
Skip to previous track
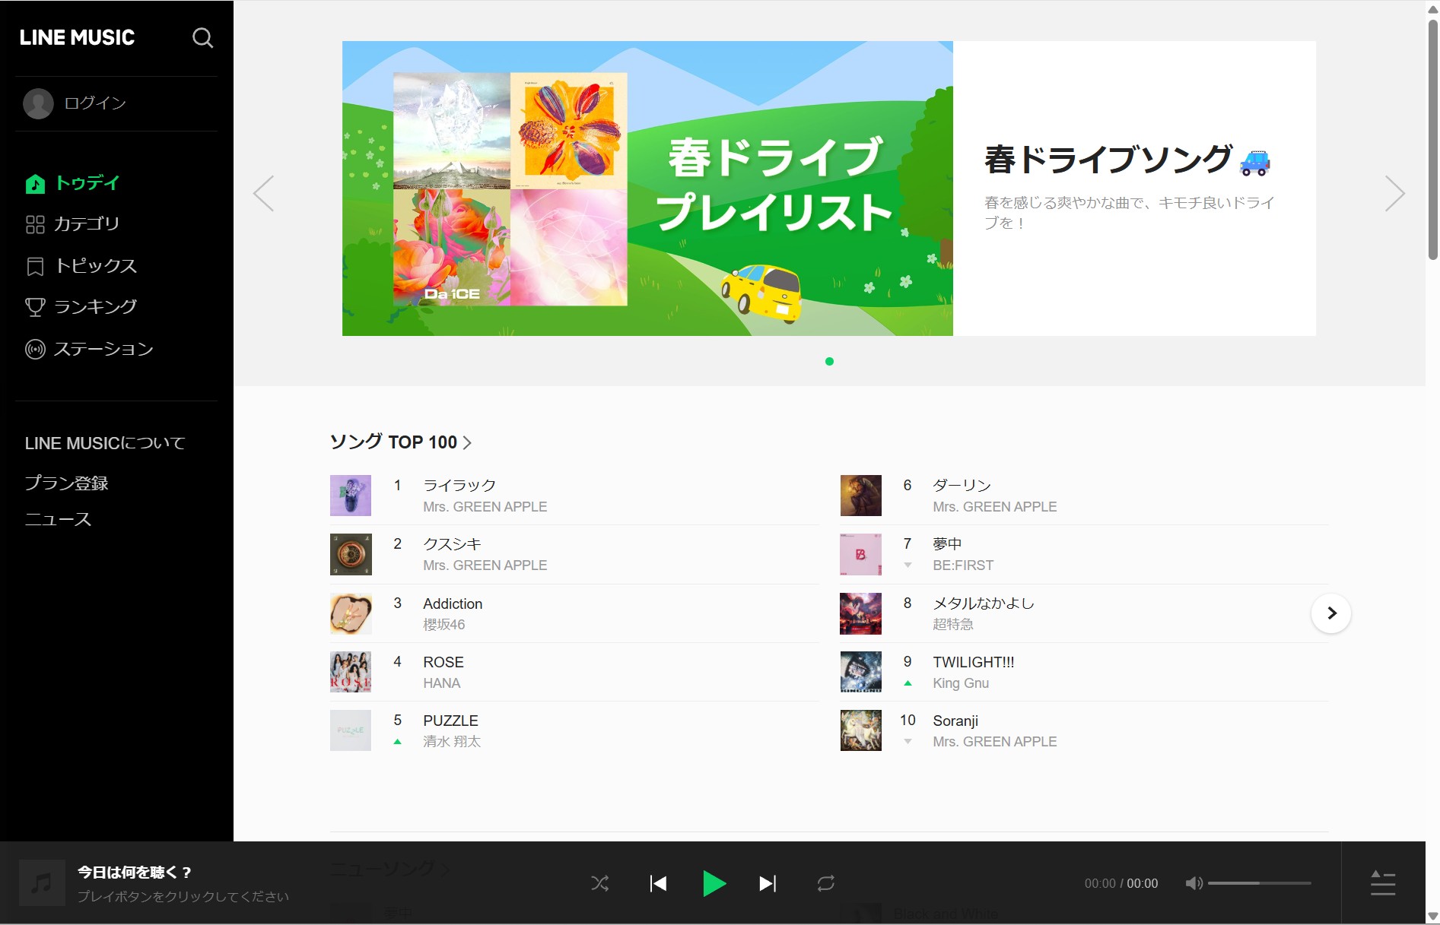point(659,883)
